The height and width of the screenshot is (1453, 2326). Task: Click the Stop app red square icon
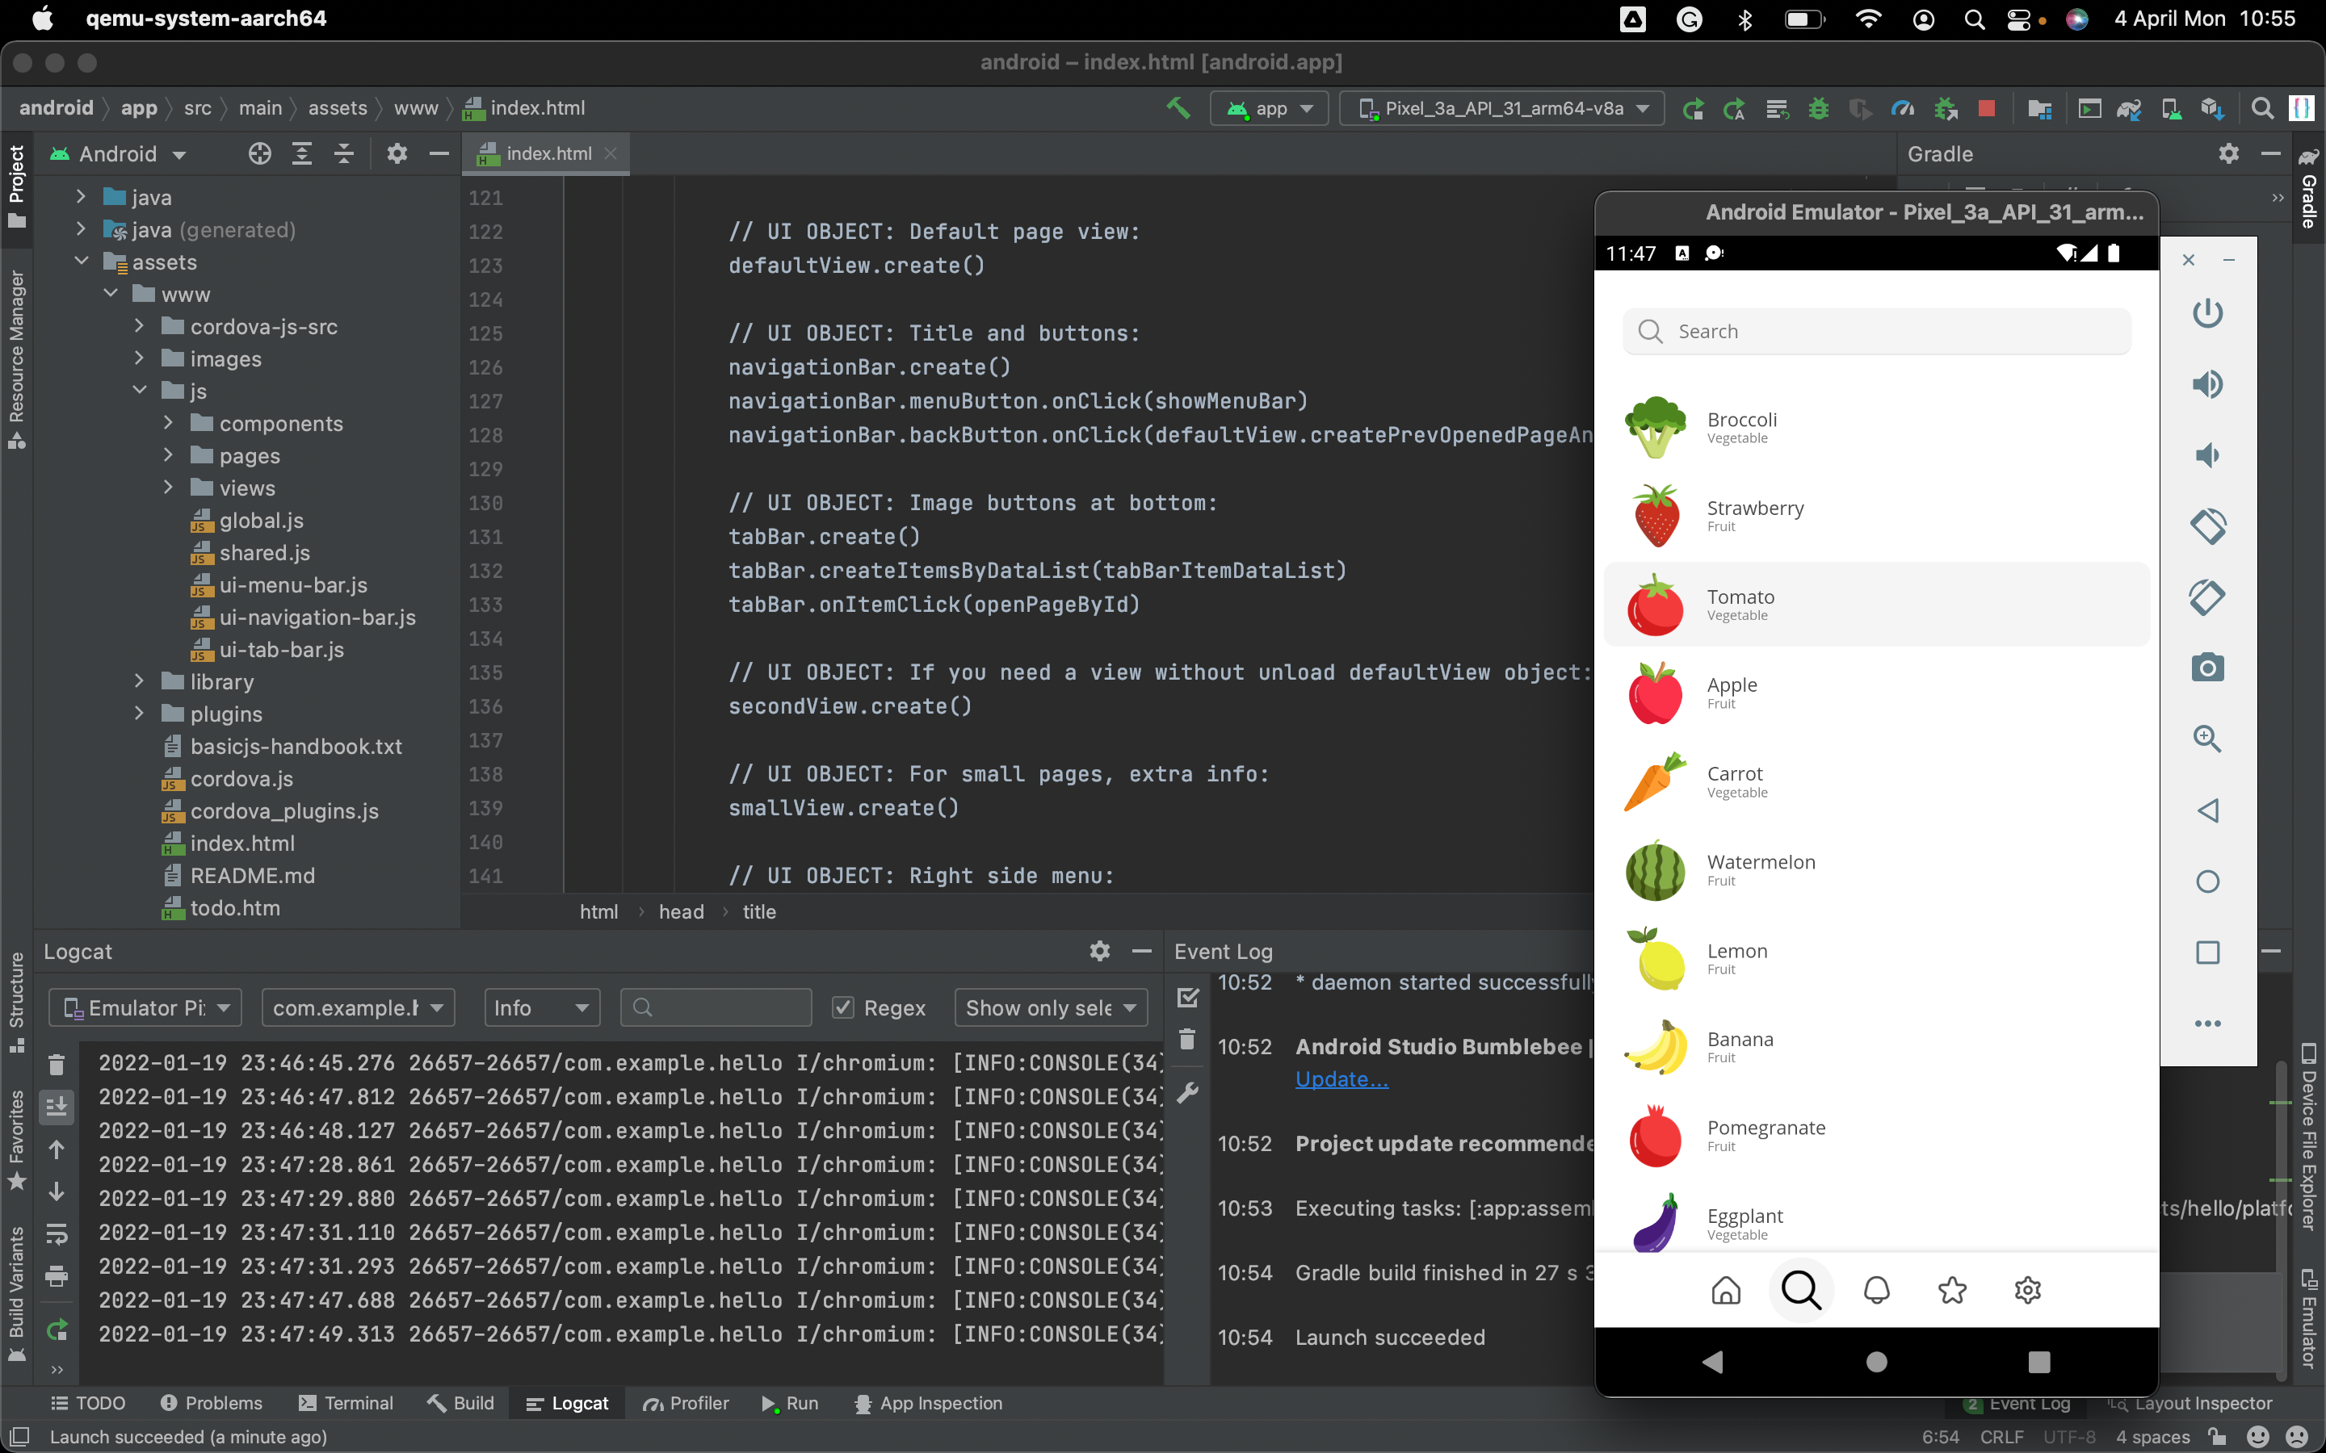coord(1987,109)
